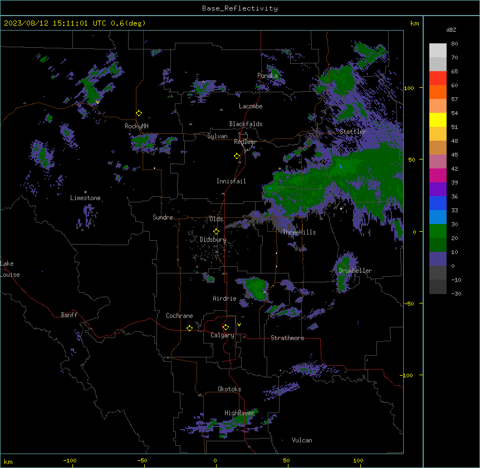Select the Innisfail label

[231, 181]
